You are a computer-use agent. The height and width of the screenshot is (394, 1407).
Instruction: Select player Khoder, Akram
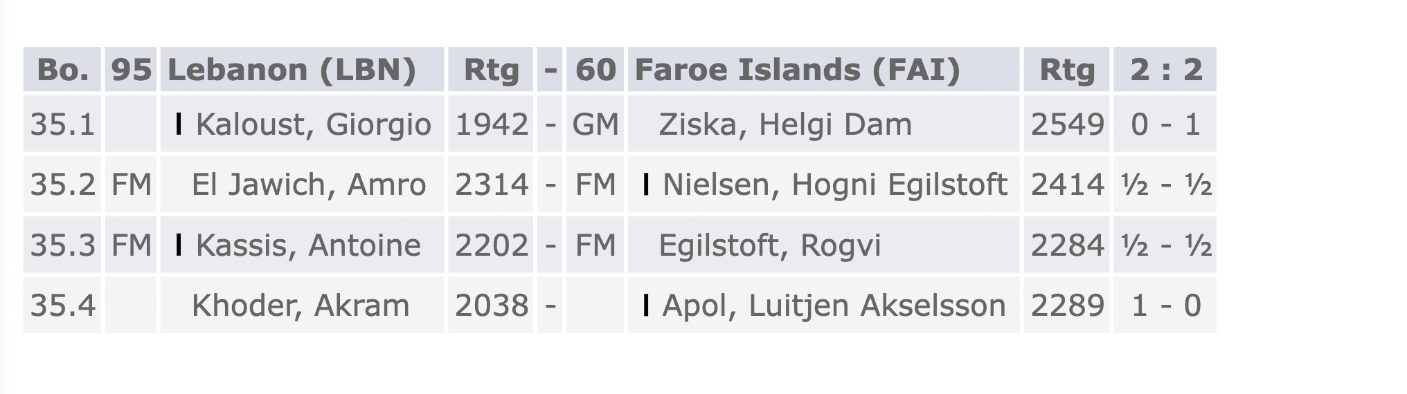click(x=301, y=306)
